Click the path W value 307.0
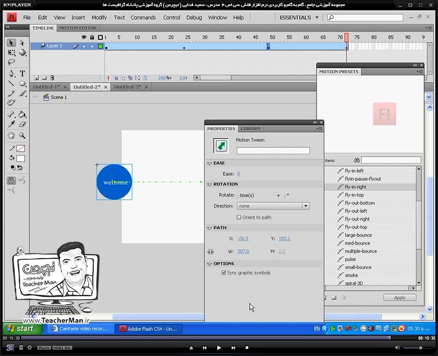This screenshot has height=356, width=438. (243, 251)
